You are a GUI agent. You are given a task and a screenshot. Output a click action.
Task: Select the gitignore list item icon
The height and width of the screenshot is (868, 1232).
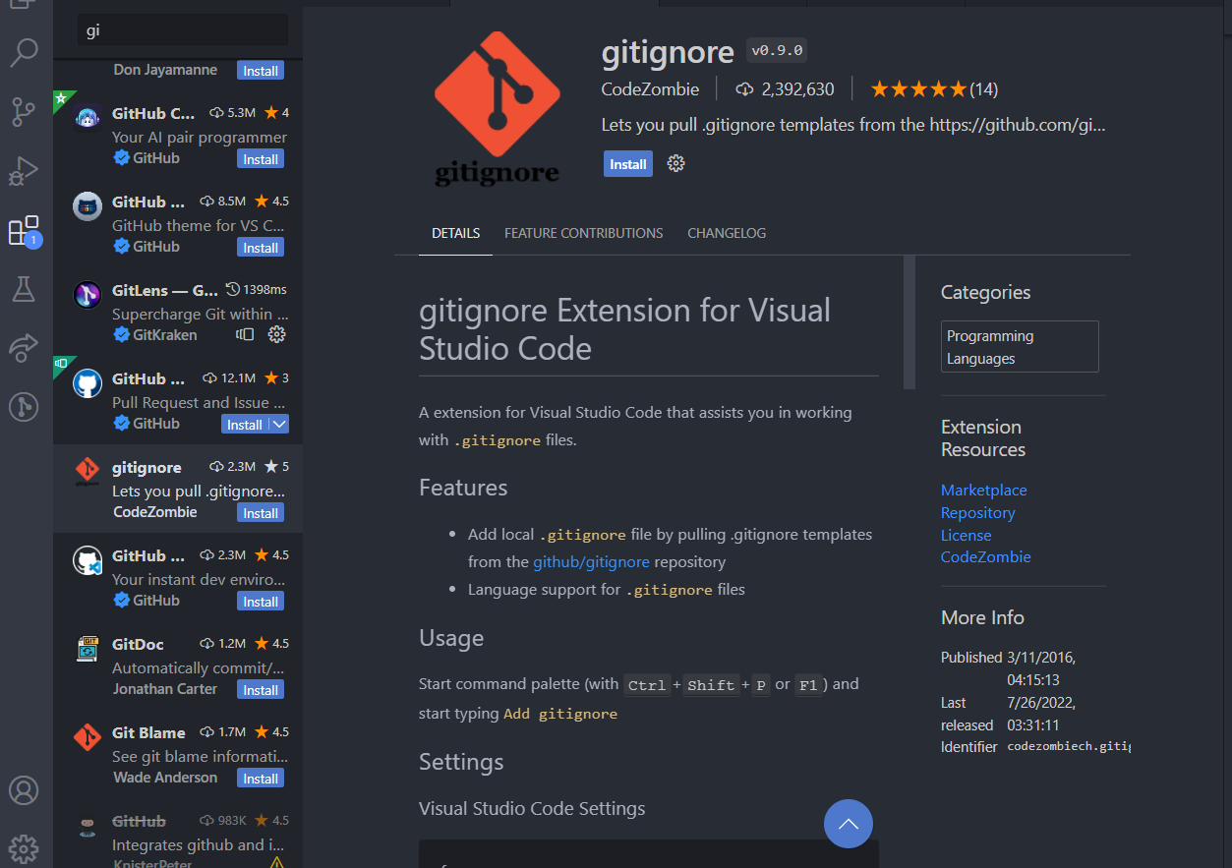point(88,472)
